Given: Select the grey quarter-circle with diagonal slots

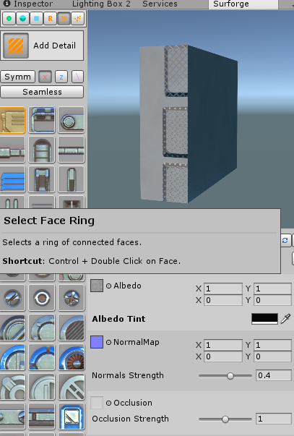Looking at the screenshot, I should coord(71,387).
